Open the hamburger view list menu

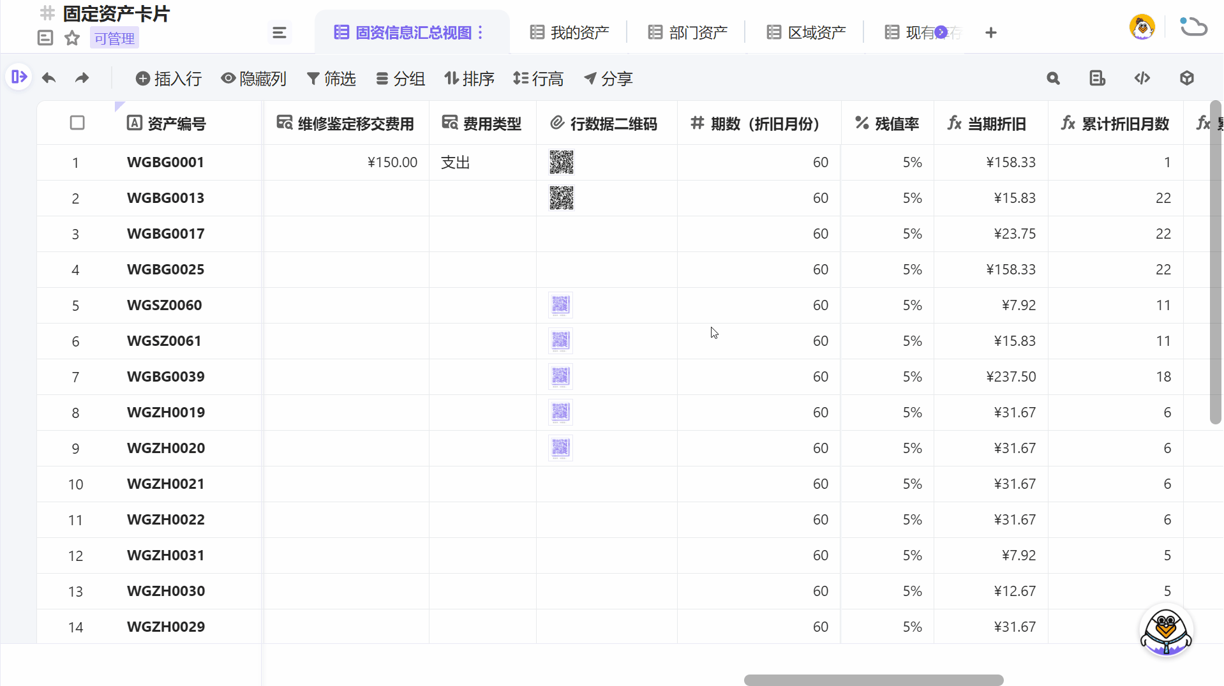click(x=279, y=32)
